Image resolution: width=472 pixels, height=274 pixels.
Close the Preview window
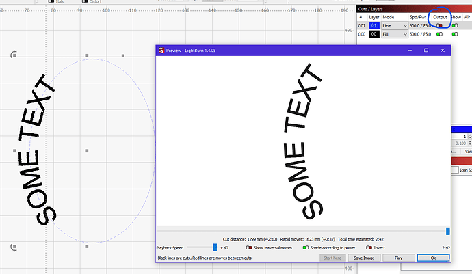click(442, 51)
